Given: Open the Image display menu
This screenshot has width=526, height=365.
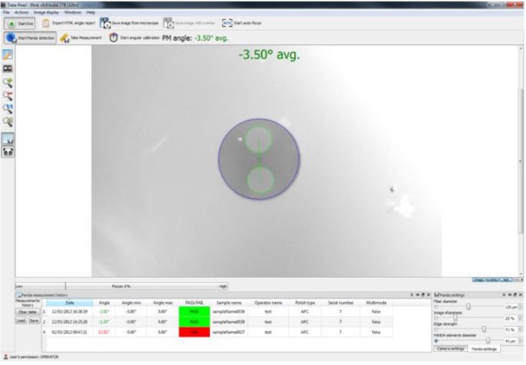Looking at the screenshot, I should click(x=45, y=12).
